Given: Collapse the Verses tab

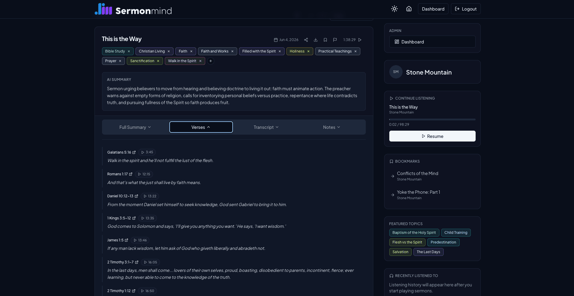Looking at the screenshot, I should point(201,127).
